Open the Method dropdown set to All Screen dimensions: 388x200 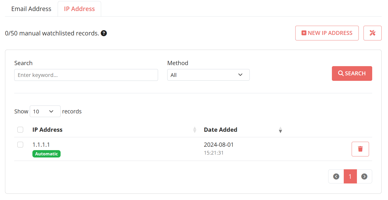[x=208, y=75]
